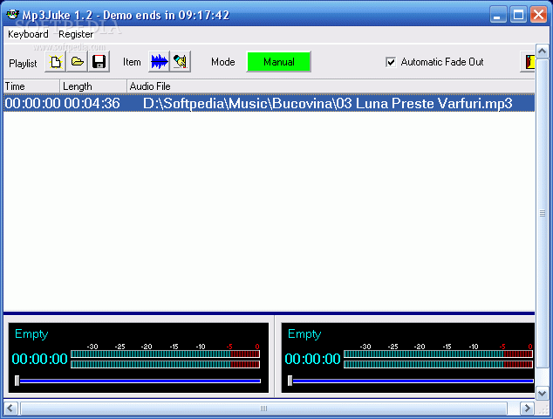Click the vertical scrollbar down arrow
This screenshot has height=419, width=553.
pos(542,393)
